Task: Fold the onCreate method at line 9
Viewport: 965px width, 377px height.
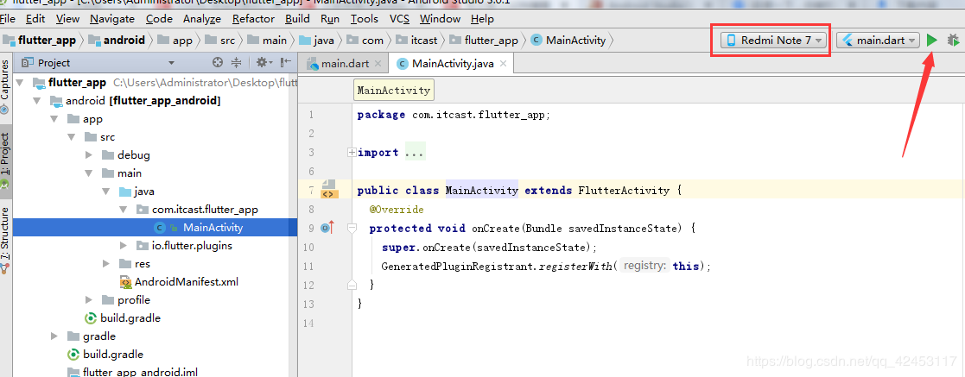Action: (x=352, y=228)
